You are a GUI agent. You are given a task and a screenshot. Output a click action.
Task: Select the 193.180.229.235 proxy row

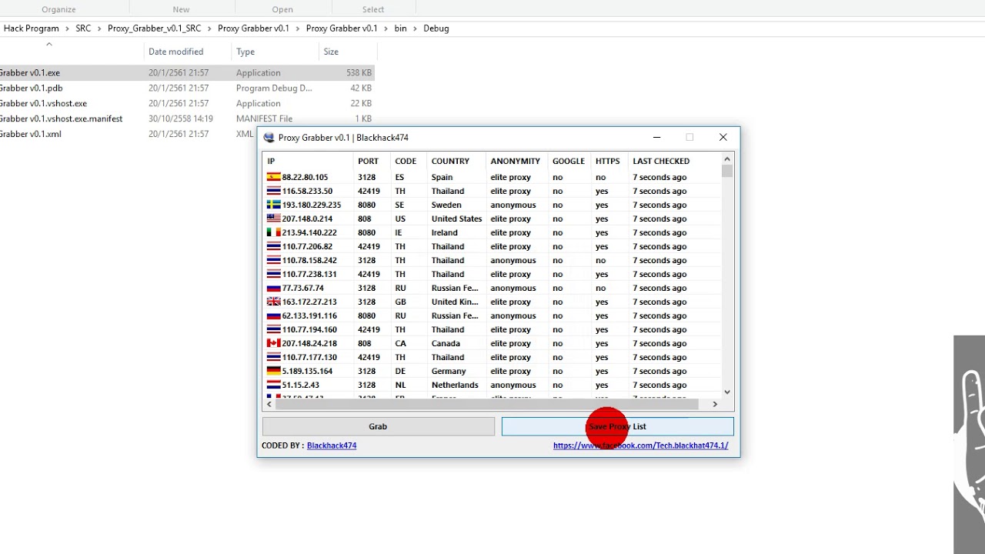tap(492, 205)
